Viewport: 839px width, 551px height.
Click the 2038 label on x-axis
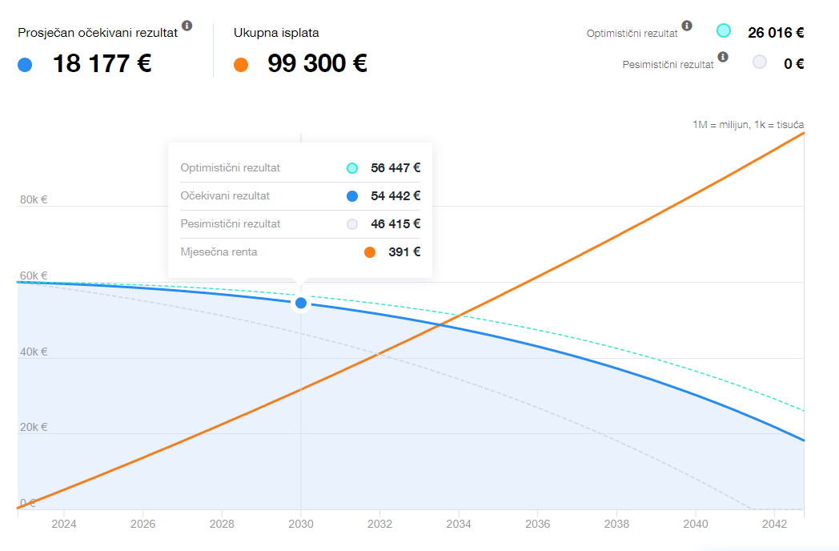coord(617,525)
